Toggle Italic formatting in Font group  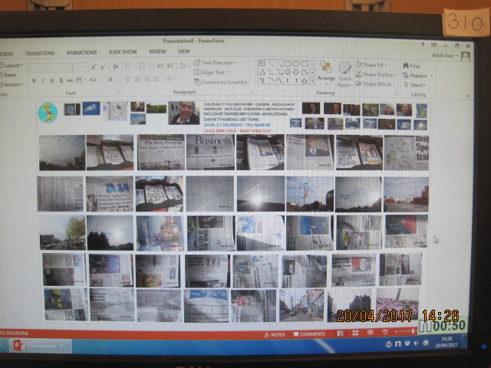tap(43, 80)
